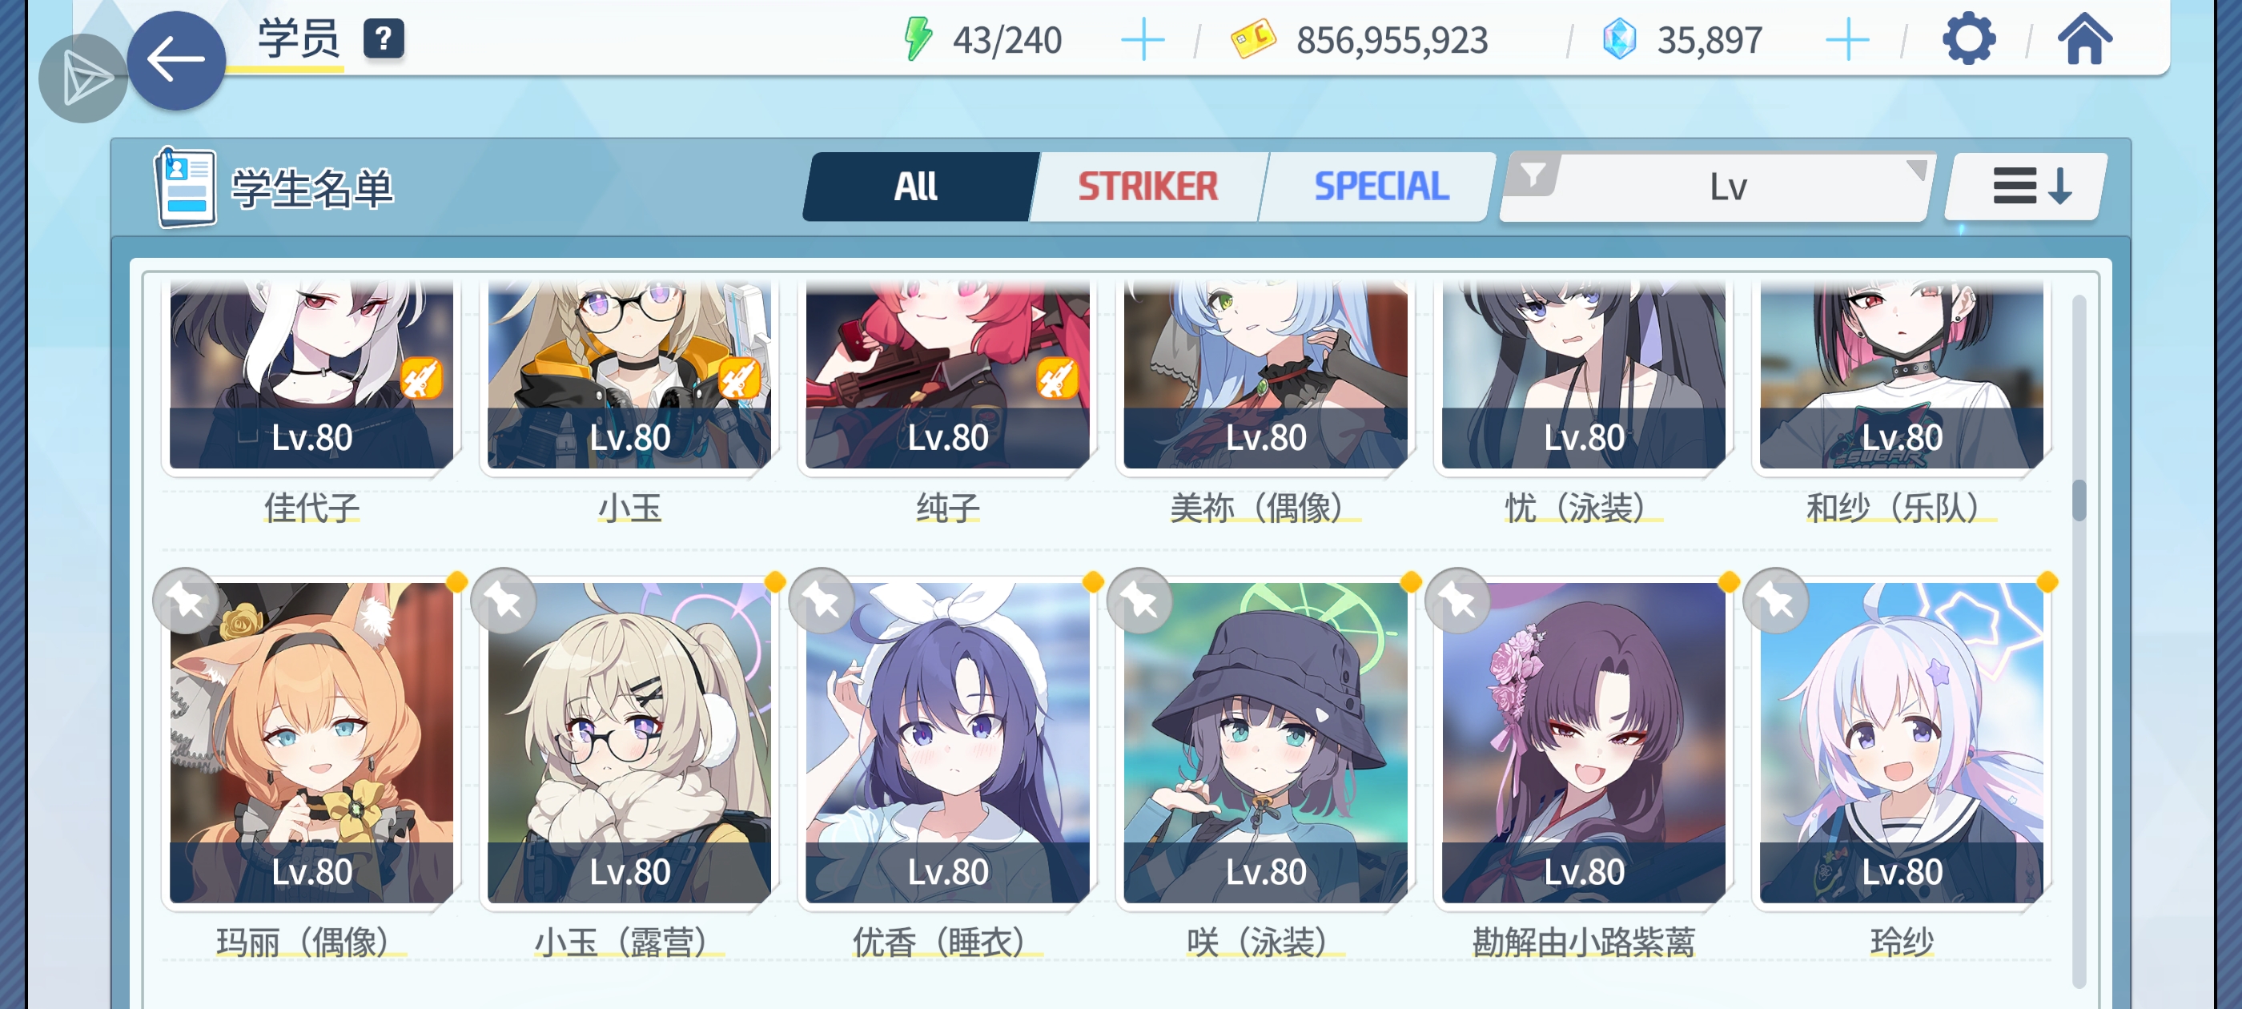This screenshot has height=1009, width=2242.
Task: Open the help question mark icon
Action: pos(383,39)
